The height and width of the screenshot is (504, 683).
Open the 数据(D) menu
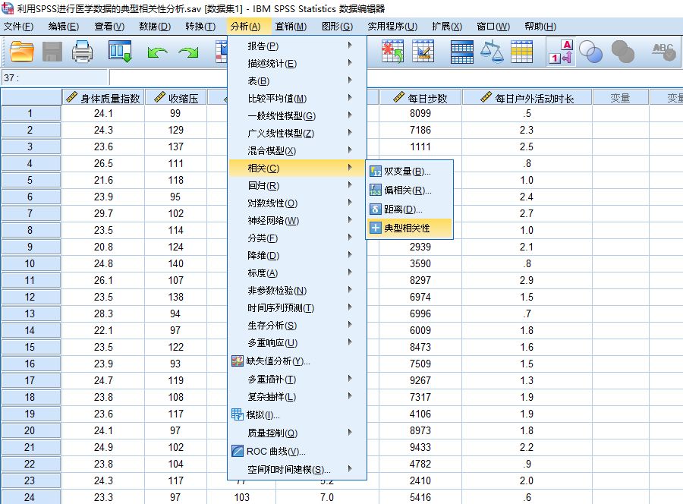[x=155, y=27]
